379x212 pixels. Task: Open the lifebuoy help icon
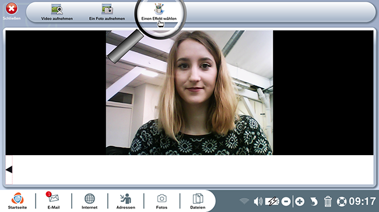(x=342, y=202)
